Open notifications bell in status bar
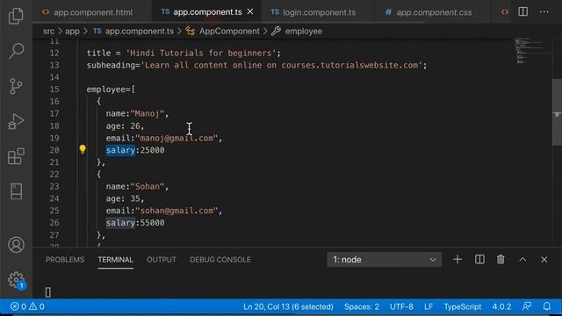 [x=546, y=306]
